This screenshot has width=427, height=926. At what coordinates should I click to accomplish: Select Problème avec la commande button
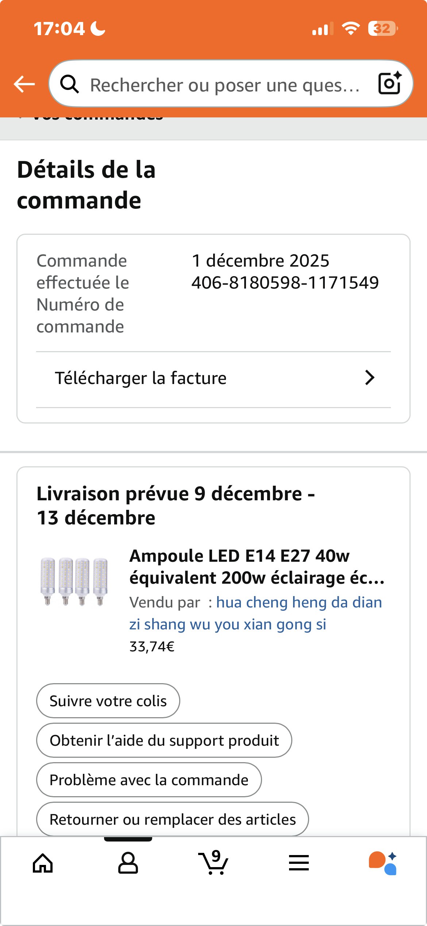[149, 780]
